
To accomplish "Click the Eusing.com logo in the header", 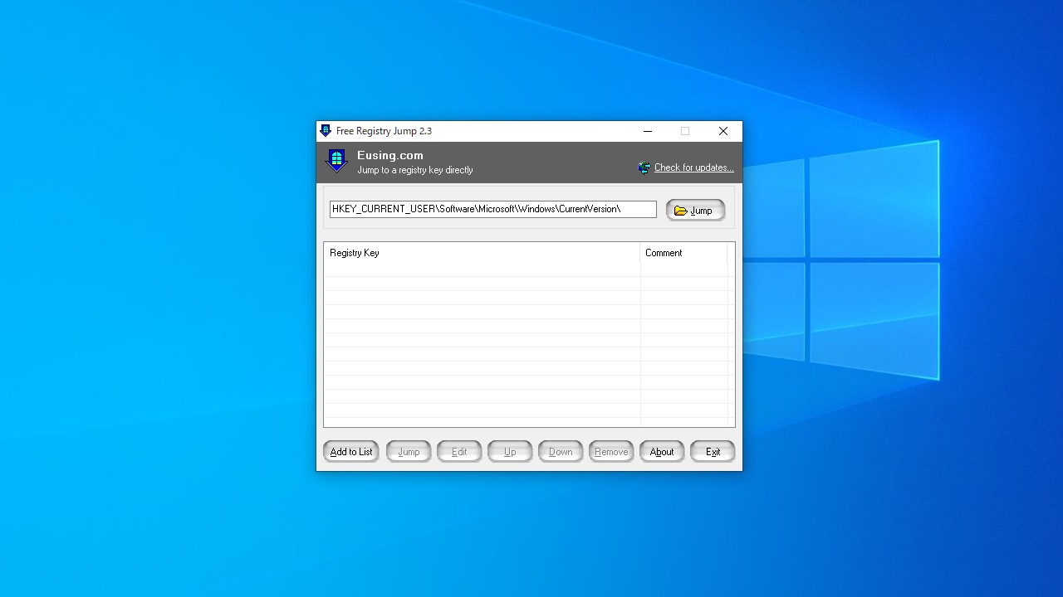I will [336, 161].
